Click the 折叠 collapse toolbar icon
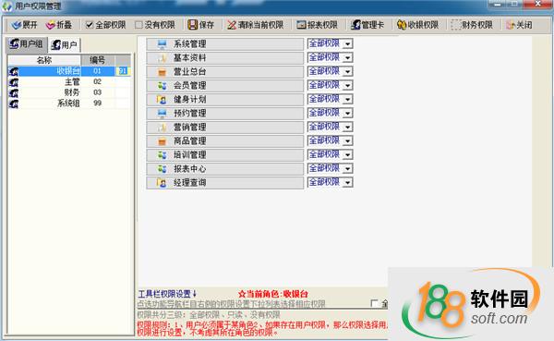The image size is (554, 341). [51, 25]
